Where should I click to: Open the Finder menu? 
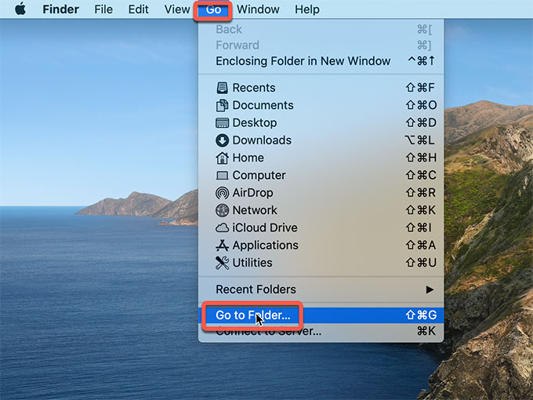pos(60,9)
